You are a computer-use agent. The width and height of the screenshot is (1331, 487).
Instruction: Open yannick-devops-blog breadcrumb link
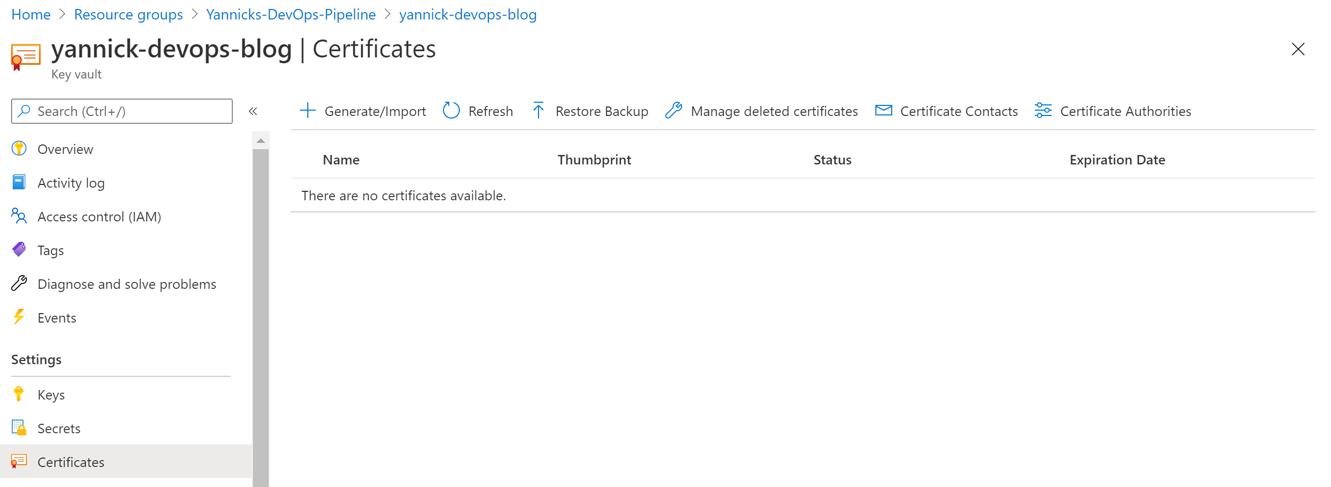tap(468, 14)
